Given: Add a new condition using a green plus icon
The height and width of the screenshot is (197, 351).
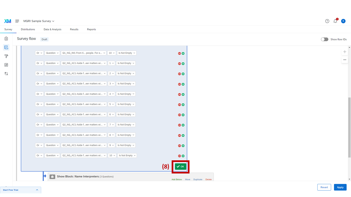Looking at the screenshot, I should (183, 53).
